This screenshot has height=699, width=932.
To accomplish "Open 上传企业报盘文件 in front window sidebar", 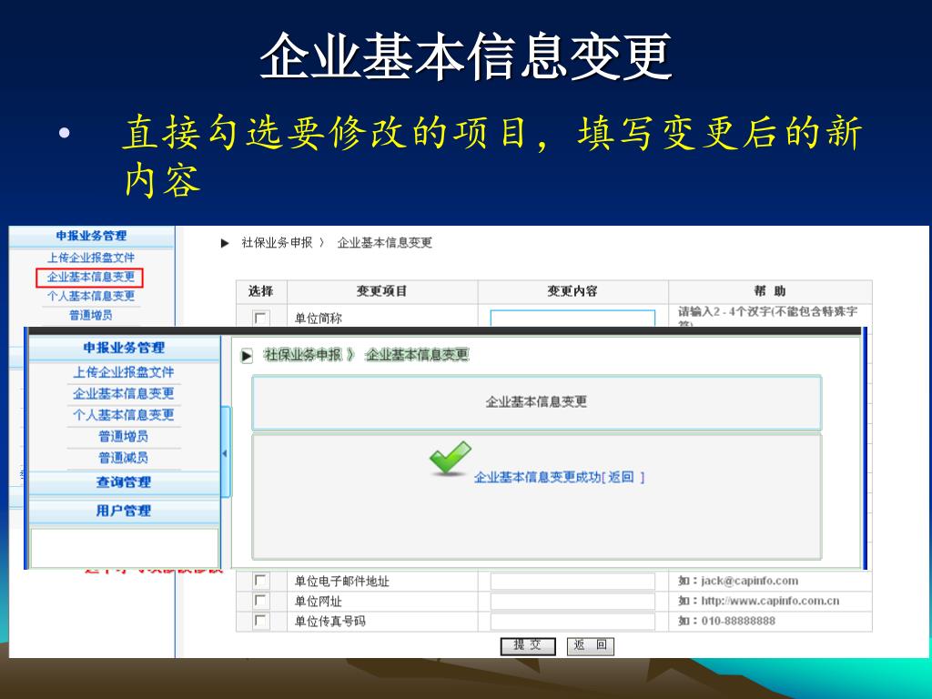I will tap(124, 372).
